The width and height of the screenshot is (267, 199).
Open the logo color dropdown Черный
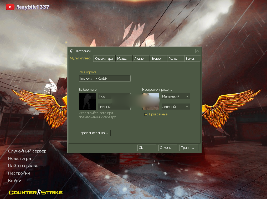coord(114,107)
